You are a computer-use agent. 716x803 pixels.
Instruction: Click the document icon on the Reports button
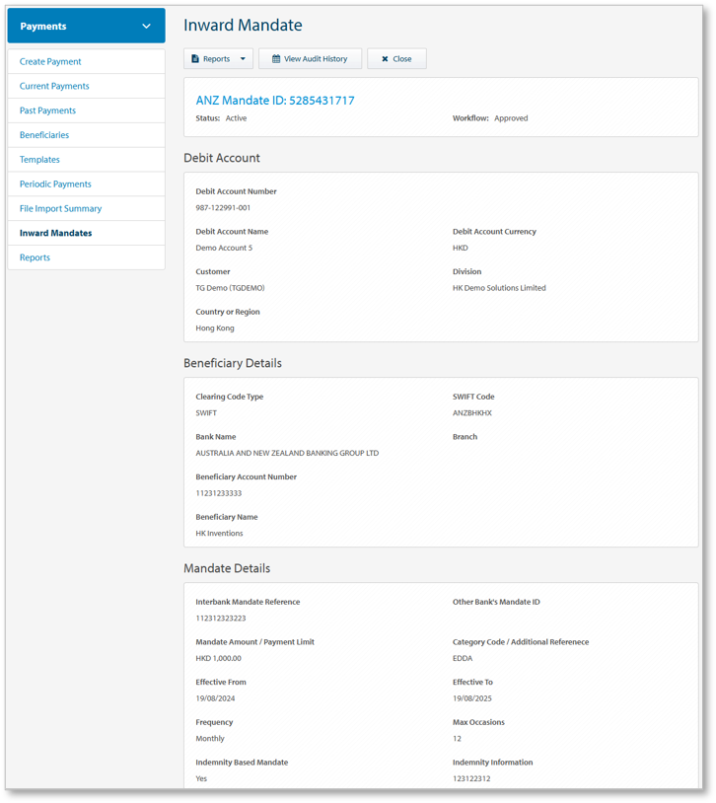(x=195, y=59)
